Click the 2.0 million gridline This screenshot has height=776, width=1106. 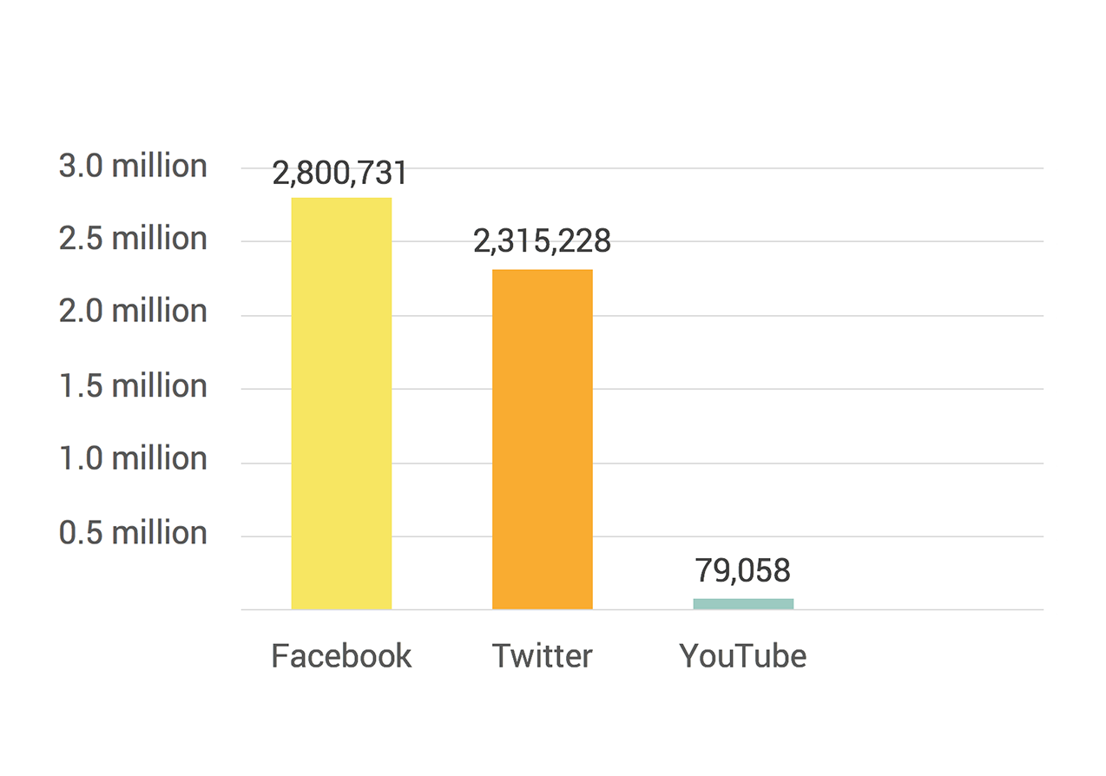pyautogui.click(x=642, y=315)
